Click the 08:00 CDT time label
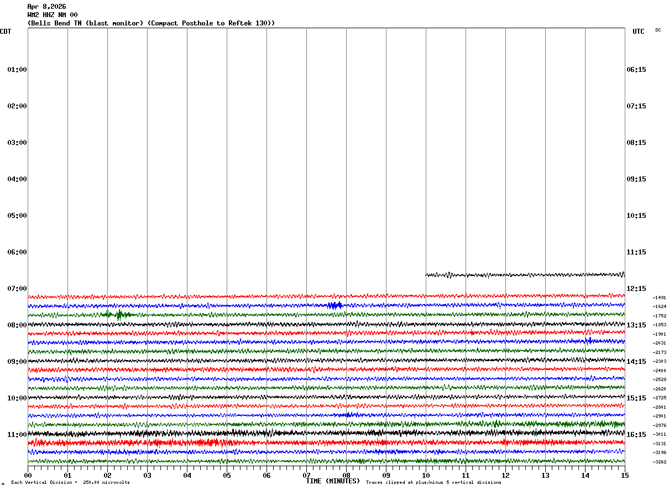 [17, 325]
